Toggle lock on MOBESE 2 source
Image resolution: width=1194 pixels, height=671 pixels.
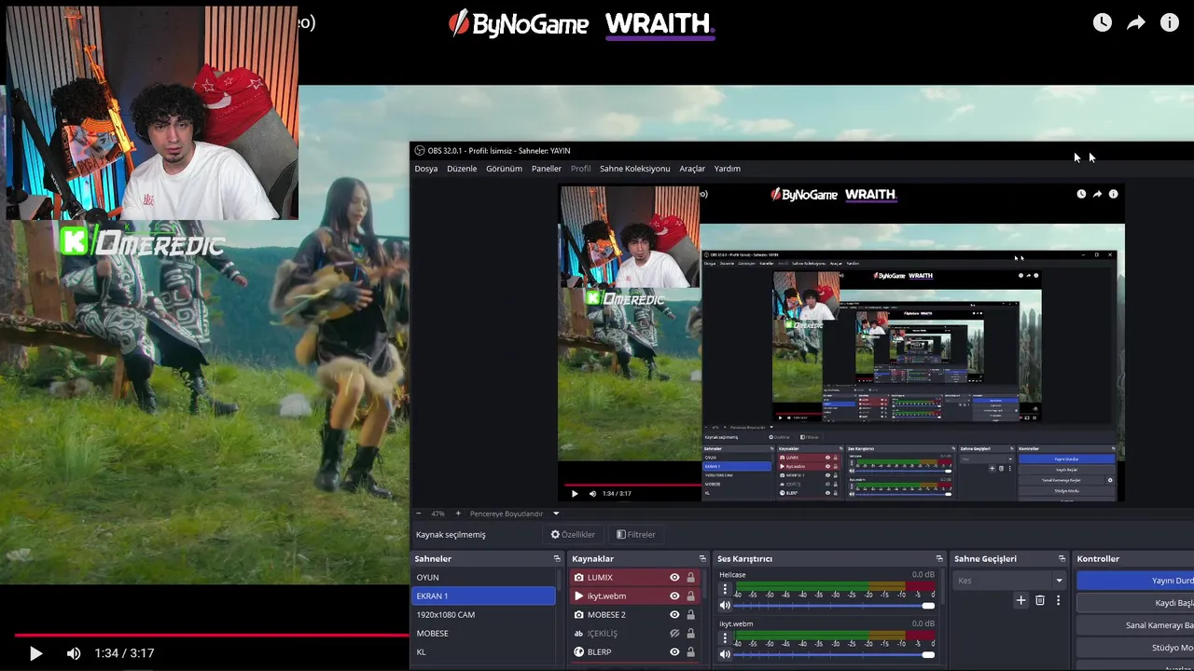tap(691, 615)
